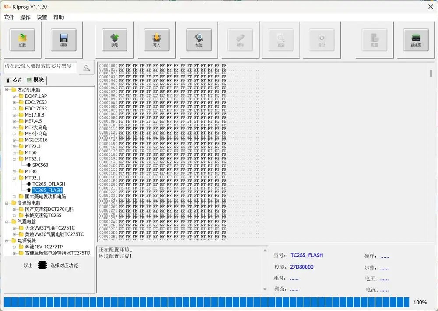Click the KTprog logo in title bar

coord(7,7)
